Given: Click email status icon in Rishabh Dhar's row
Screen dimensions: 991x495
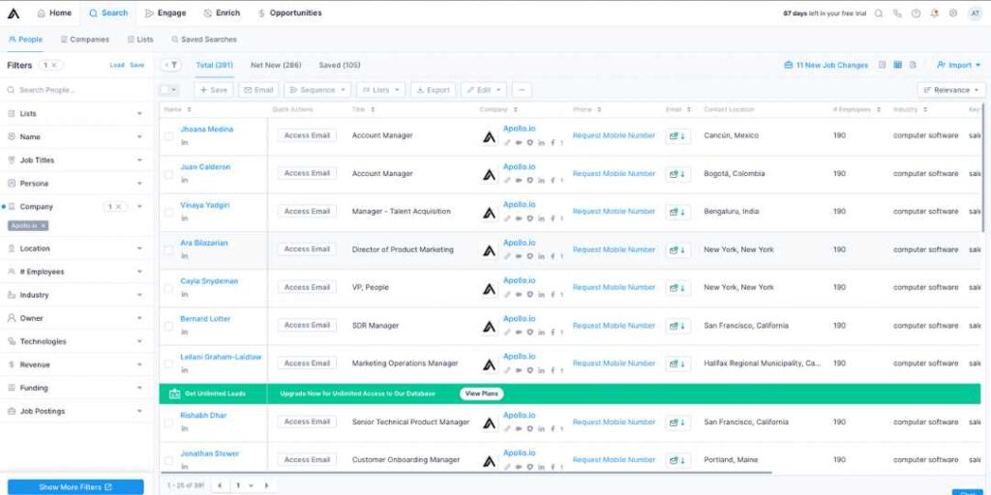Looking at the screenshot, I should (677, 422).
